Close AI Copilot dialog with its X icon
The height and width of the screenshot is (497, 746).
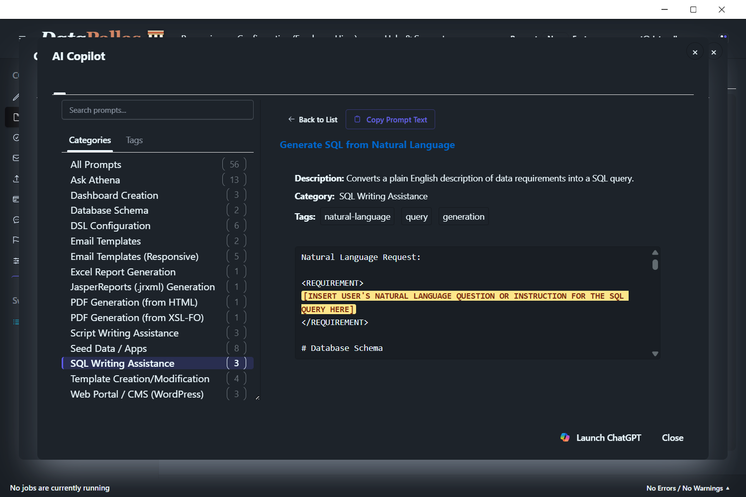coord(695,52)
